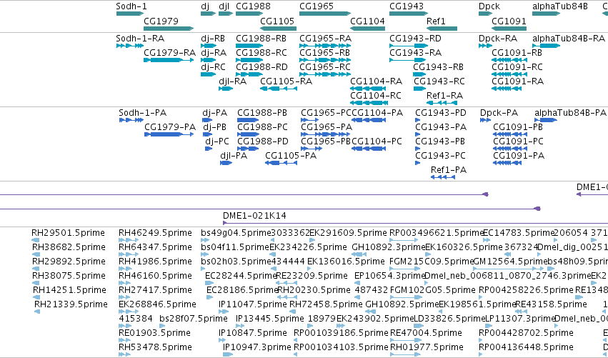
Task: Select the CG1979 gene arrow bar
Action: (x=169, y=29)
